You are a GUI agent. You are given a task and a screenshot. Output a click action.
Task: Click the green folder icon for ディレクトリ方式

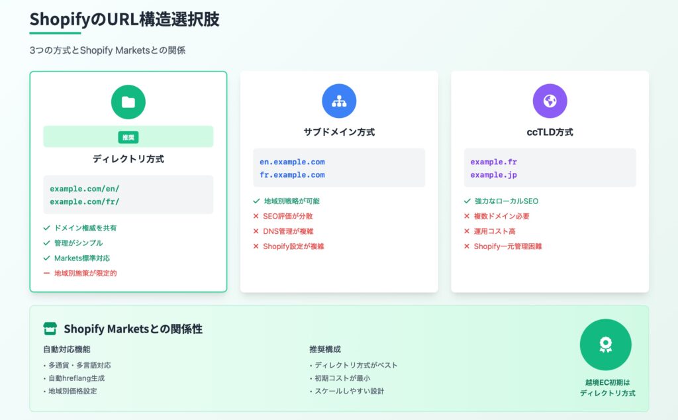128,102
